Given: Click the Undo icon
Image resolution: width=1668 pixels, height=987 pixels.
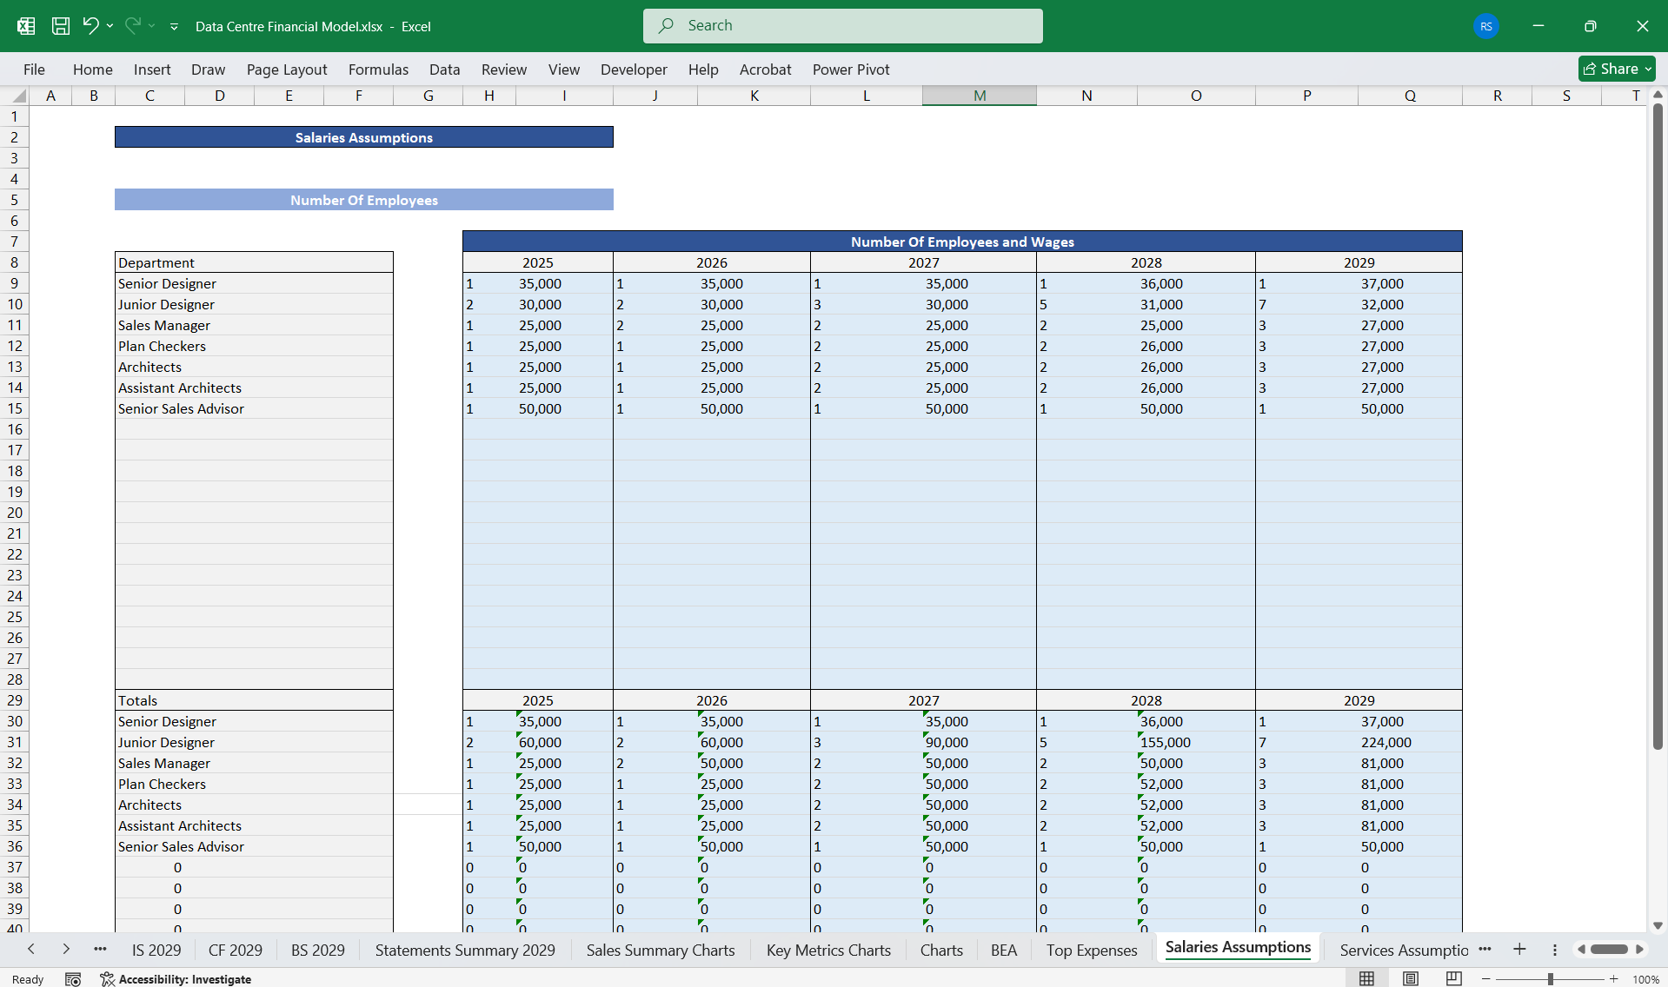Looking at the screenshot, I should pos(91,26).
